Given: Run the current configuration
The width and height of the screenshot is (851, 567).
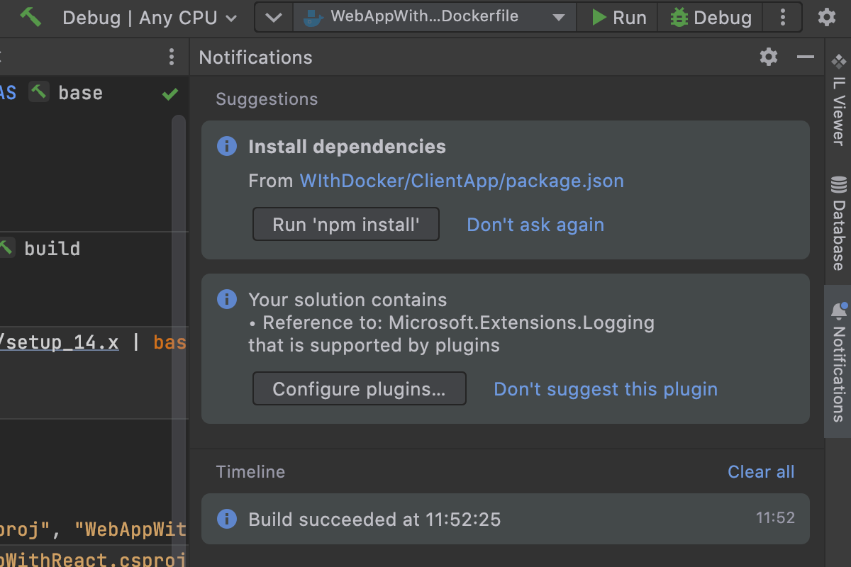Looking at the screenshot, I should [618, 18].
